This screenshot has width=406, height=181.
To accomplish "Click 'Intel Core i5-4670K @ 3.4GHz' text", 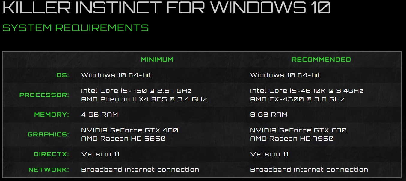I will [x=307, y=90].
